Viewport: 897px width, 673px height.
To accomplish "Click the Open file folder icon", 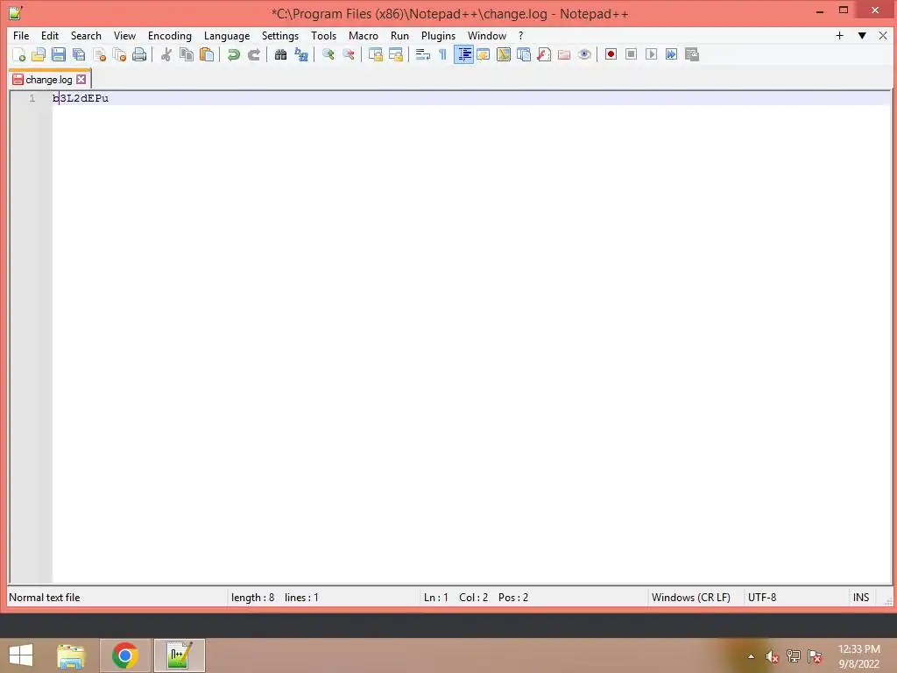I will point(39,54).
